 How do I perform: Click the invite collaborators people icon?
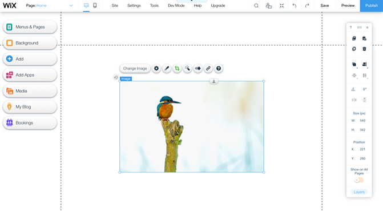coord(269,5)
